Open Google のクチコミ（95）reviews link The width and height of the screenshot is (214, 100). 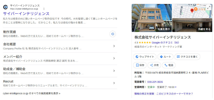pyautogui.click(x=165, y=42)
